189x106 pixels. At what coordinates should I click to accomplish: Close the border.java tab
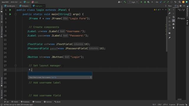[x=17, y=6]
